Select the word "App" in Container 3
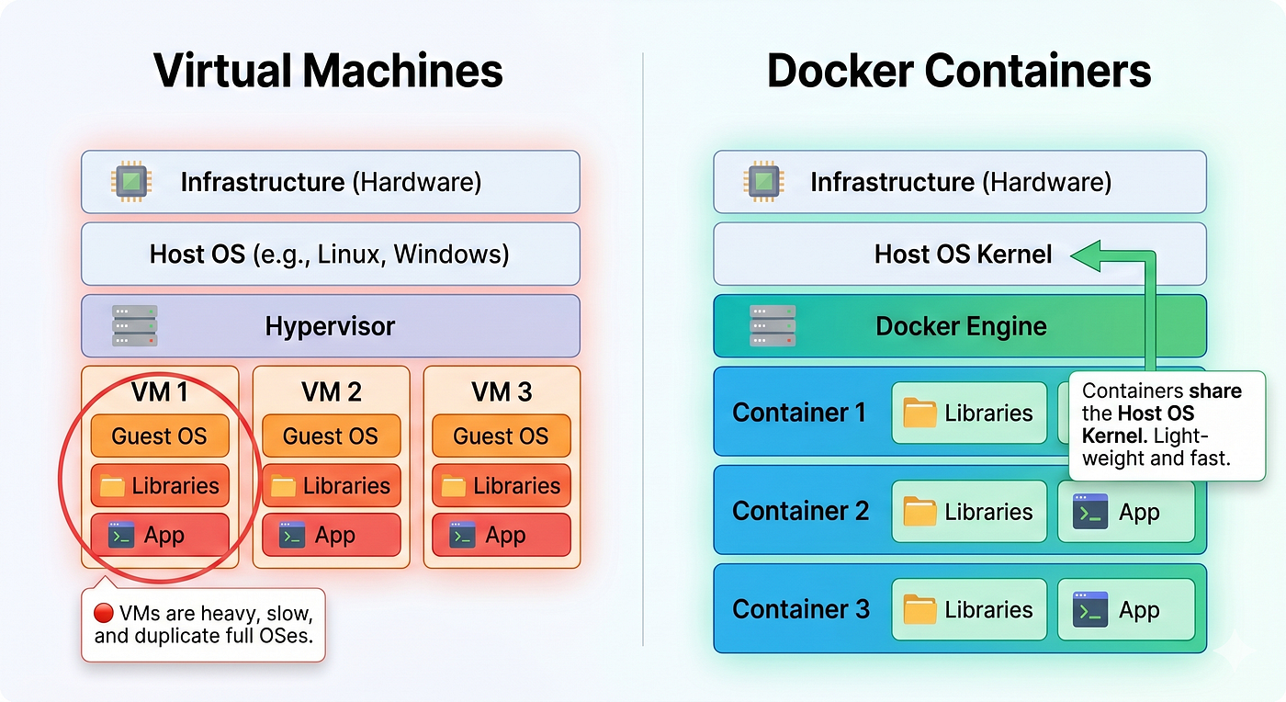Screen dimensions: 1286x702 pyautogui.click(x=1139, y=610)
